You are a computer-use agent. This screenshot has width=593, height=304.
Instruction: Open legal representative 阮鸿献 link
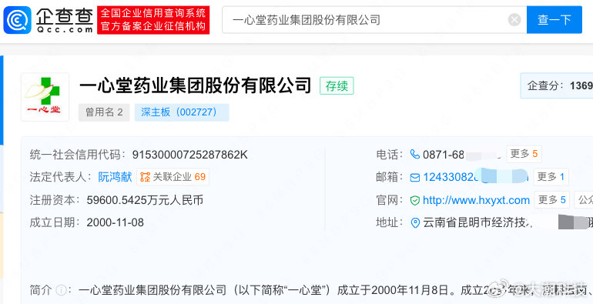[115, 176]
